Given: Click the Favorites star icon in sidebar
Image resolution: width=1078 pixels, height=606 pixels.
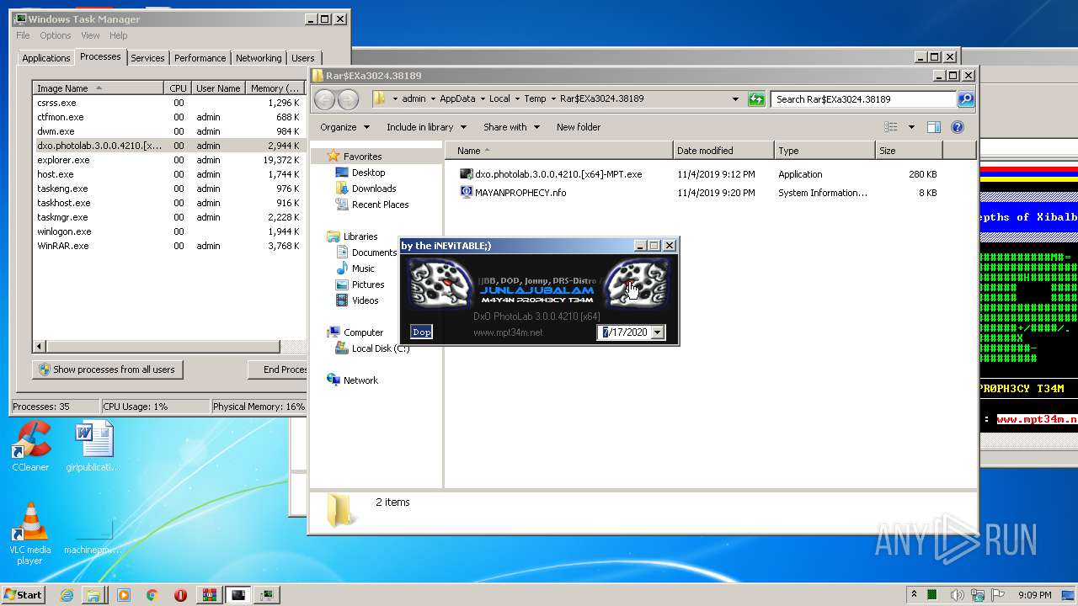Looking at the screenshot, I should (x=334, y=157).
